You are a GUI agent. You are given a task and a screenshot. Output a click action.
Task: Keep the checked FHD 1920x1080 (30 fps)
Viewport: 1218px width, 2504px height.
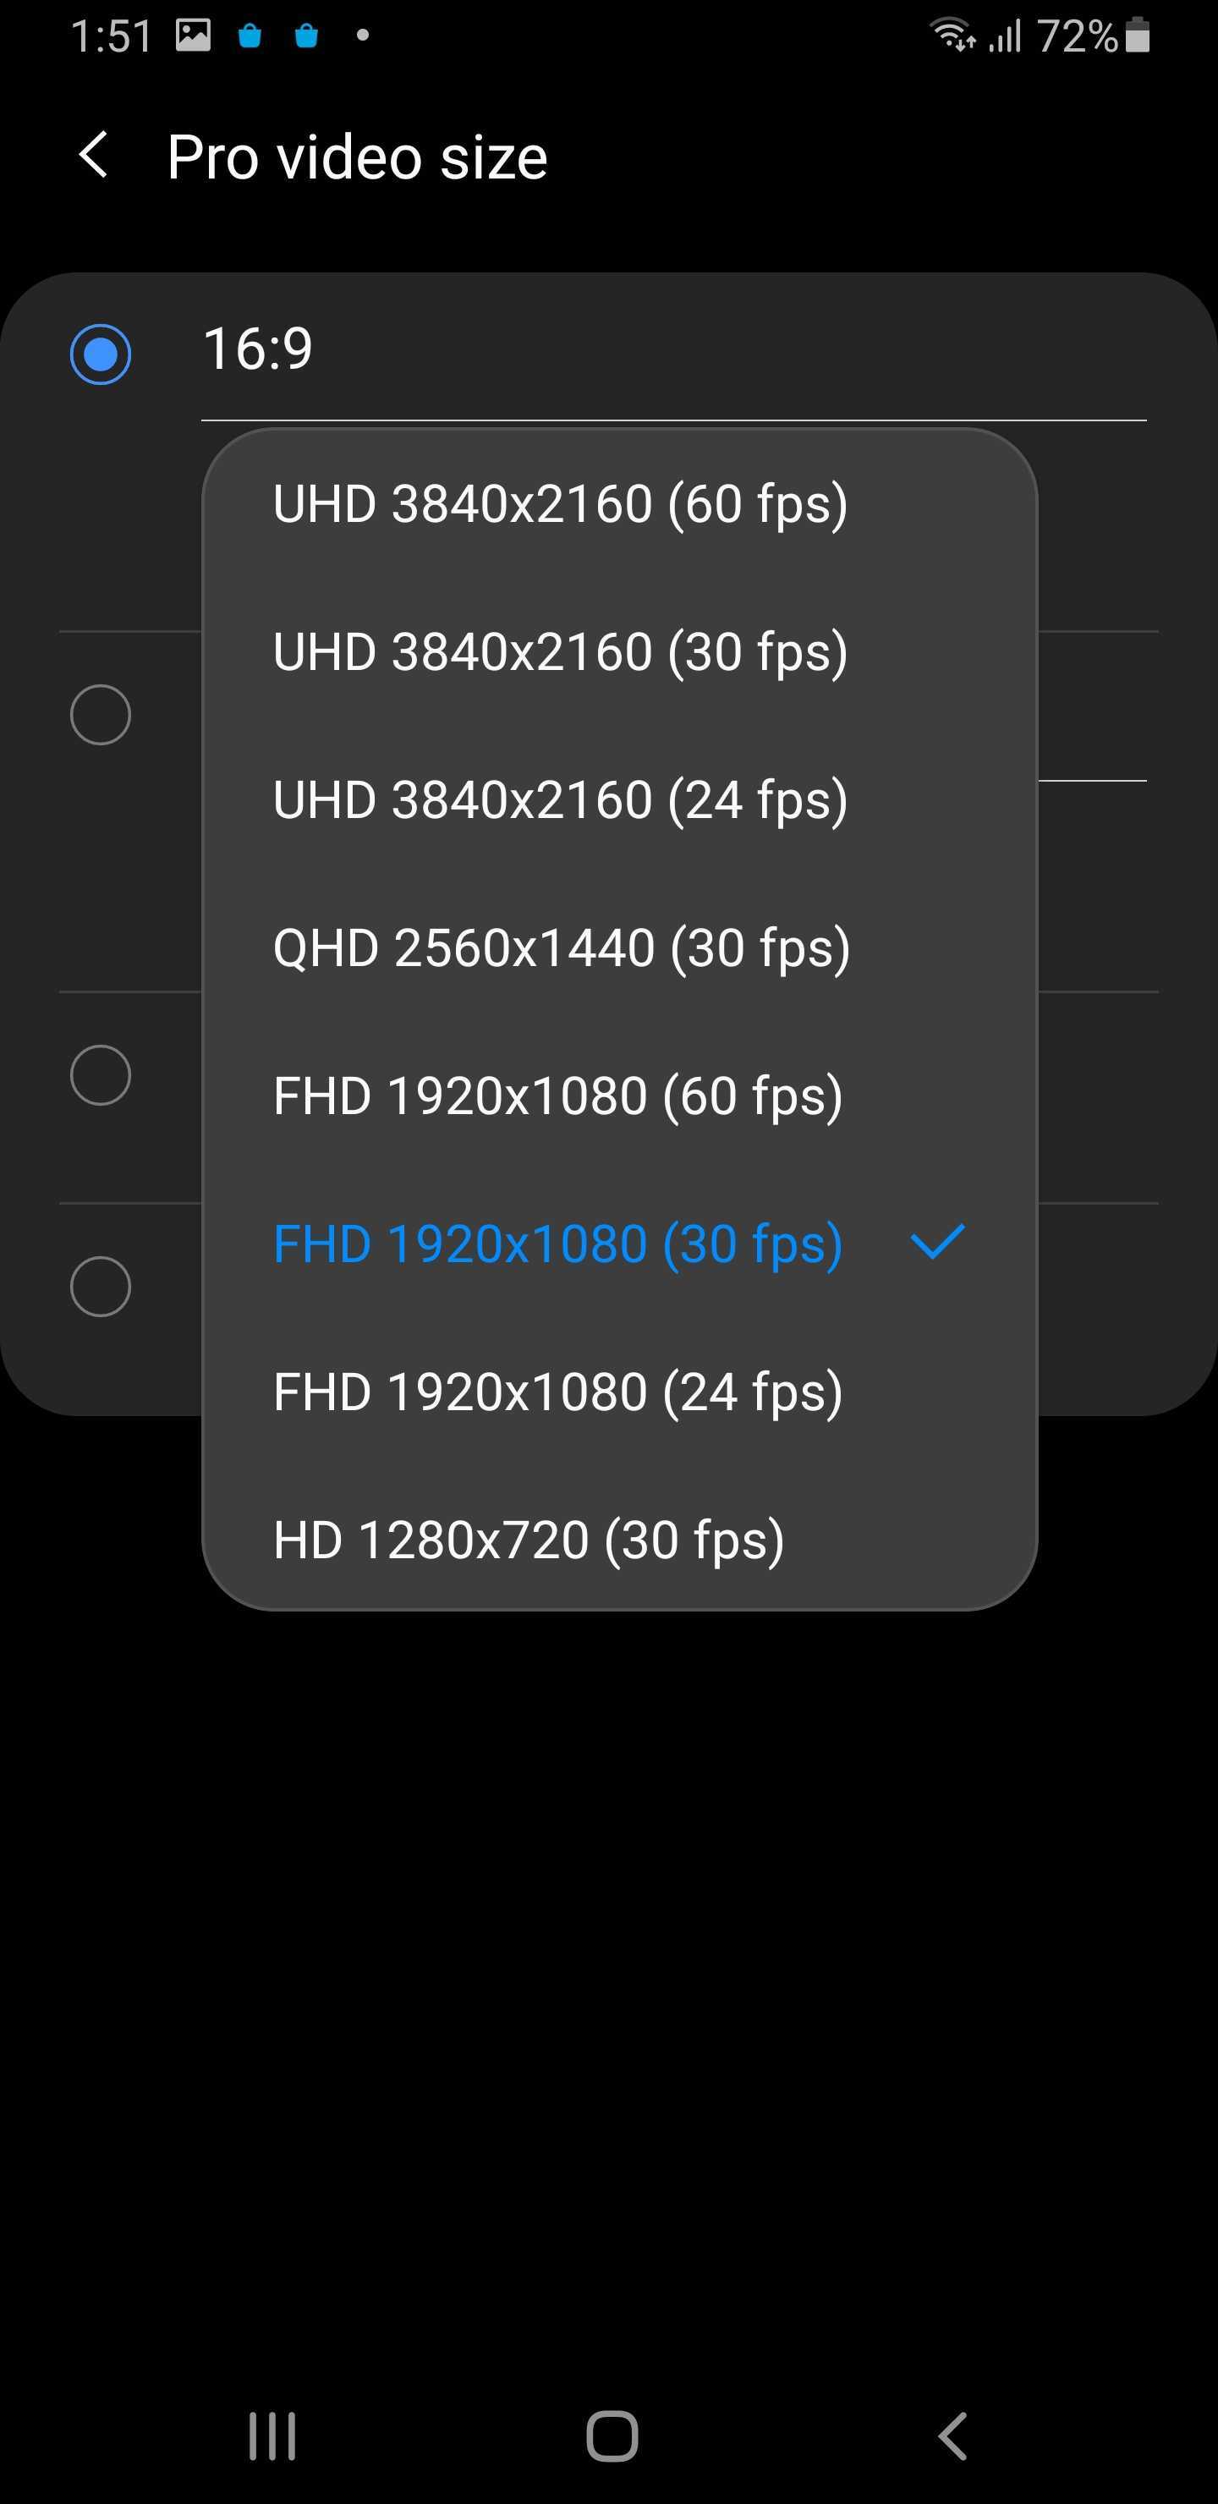(558, 1244)
